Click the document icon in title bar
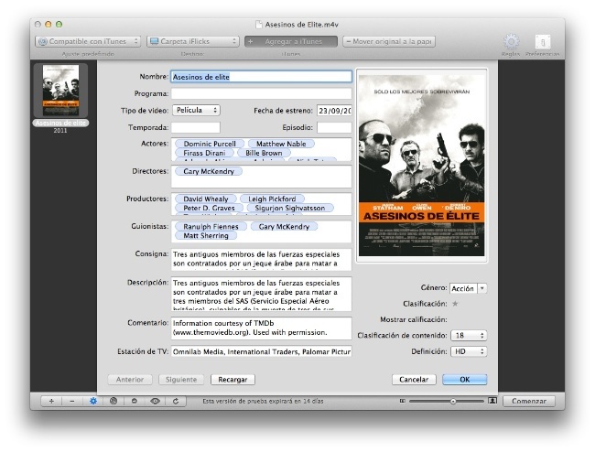 (259, 25)
